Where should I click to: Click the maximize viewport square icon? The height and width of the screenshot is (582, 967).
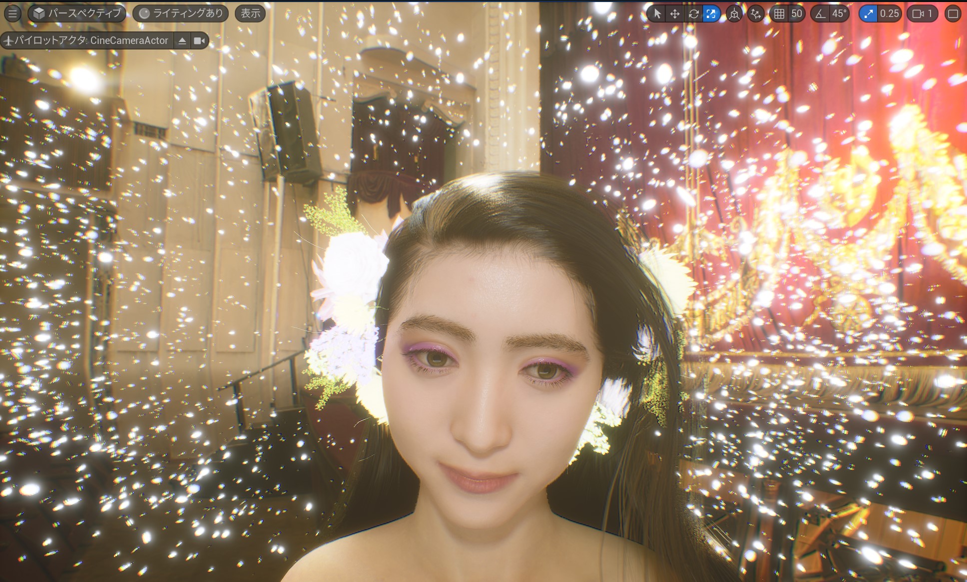click(953, 13)
